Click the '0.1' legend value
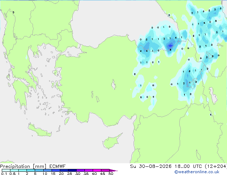 (x=4, y=174)
